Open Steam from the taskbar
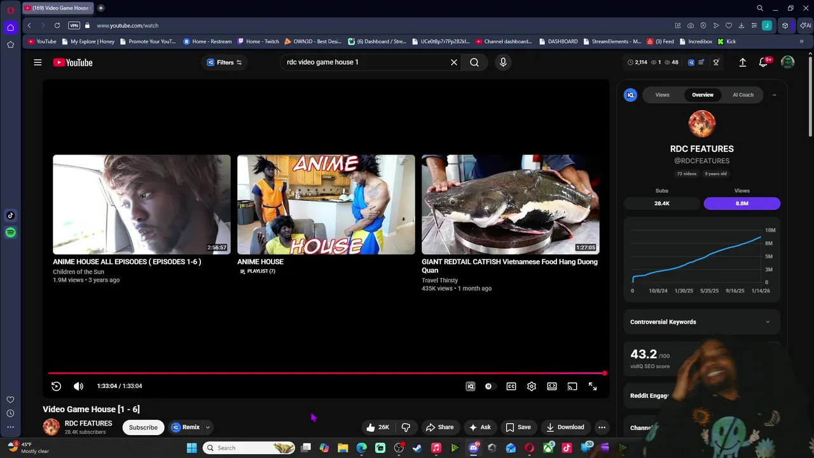This screenshot has height=458, width=814. pos(417,448)
